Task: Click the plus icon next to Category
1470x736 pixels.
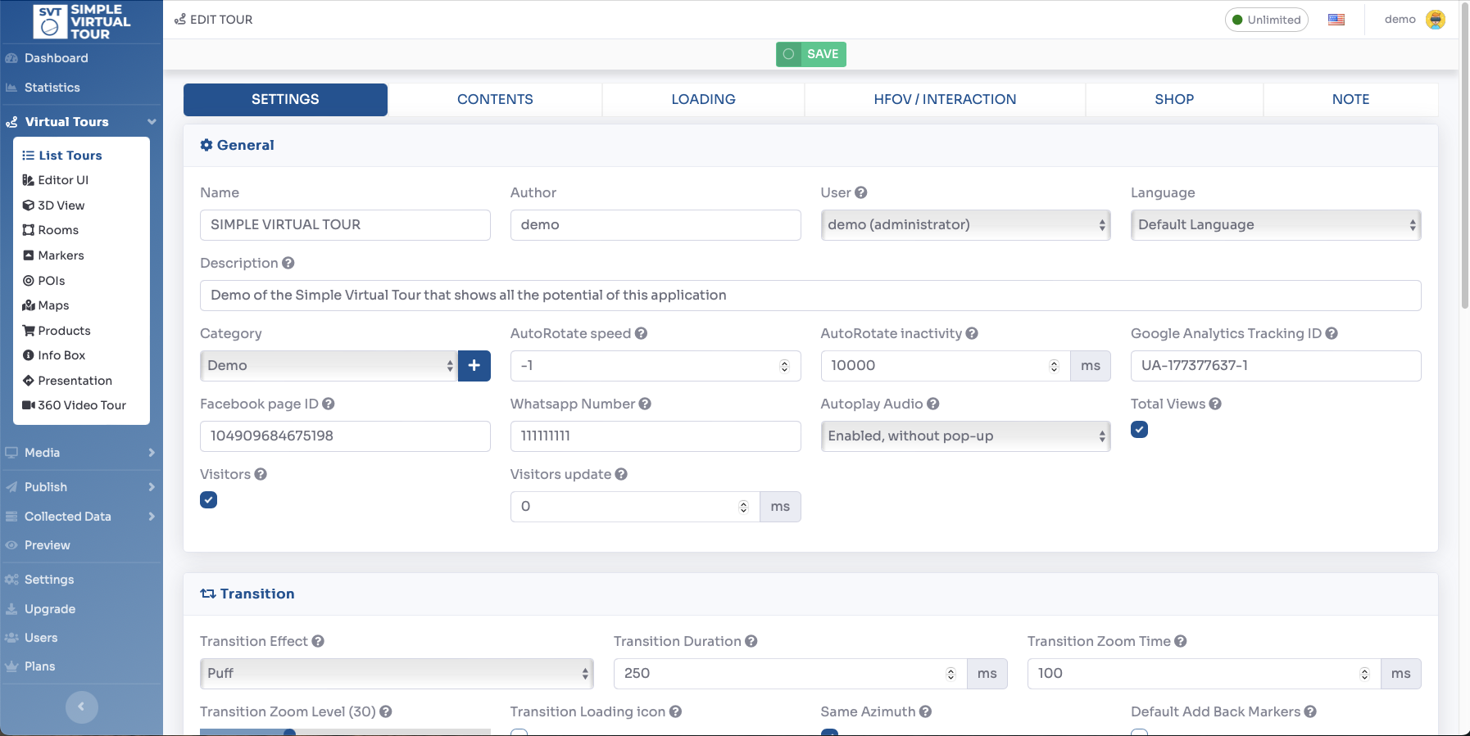Action: 474,366
